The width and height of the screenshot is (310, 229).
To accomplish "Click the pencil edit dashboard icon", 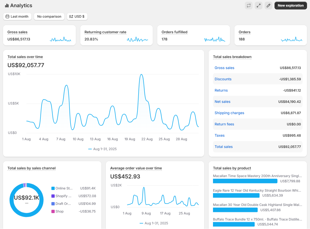I will [269, 5].
